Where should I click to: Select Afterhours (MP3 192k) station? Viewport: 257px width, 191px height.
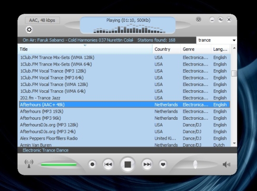click(125, 111)
